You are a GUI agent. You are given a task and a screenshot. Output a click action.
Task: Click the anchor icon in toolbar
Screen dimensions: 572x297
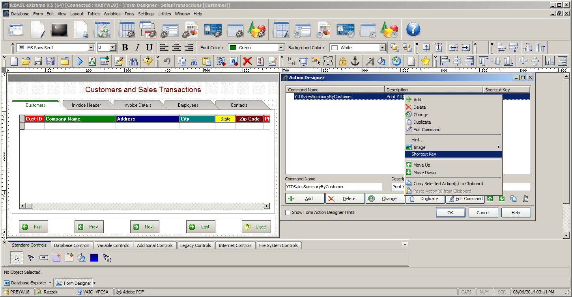click(x=355, y=61)
